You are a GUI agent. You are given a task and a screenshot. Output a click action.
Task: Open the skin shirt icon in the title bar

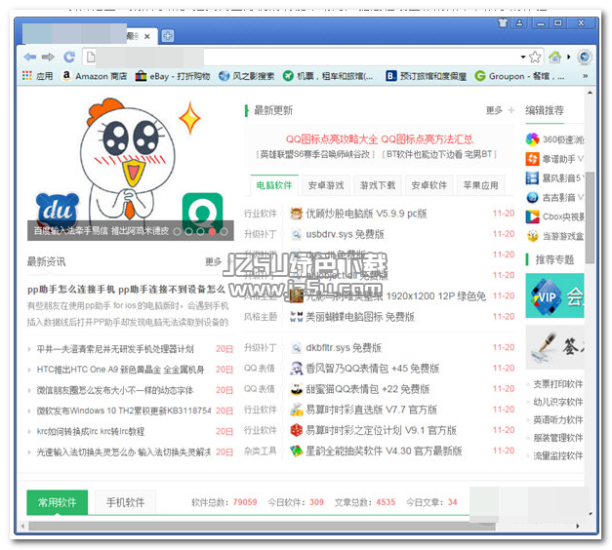503,23
